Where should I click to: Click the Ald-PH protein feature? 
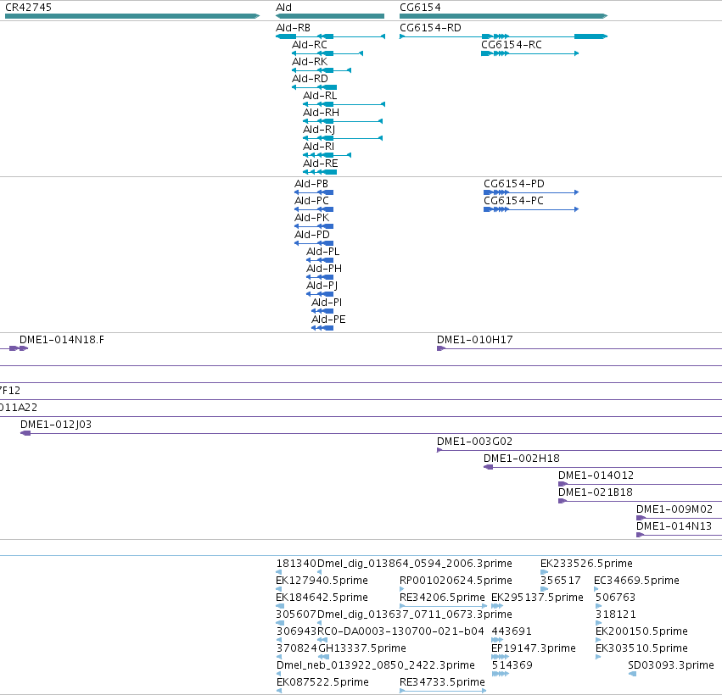[320, 277]
